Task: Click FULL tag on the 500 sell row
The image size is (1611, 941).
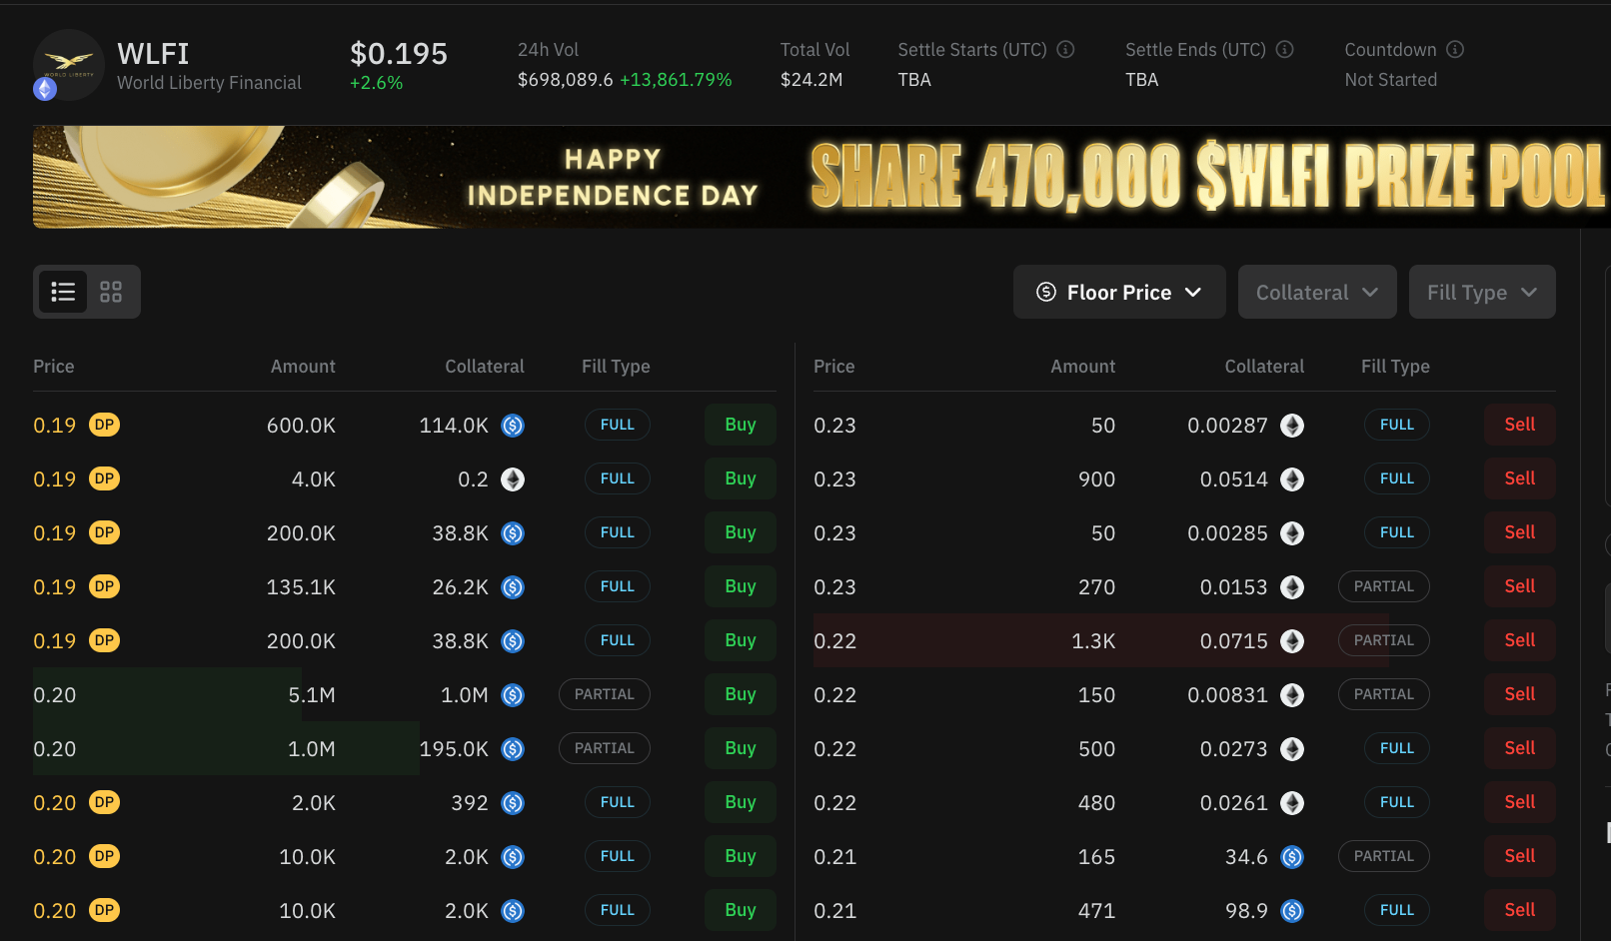Action: (1397, 748)
